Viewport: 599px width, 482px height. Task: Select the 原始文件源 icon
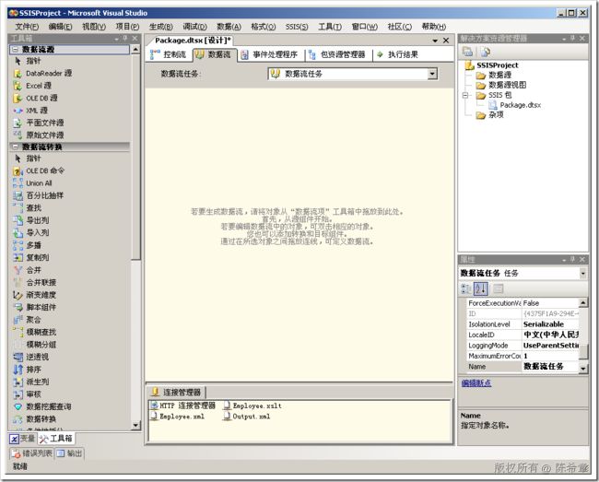coord(18,135)
